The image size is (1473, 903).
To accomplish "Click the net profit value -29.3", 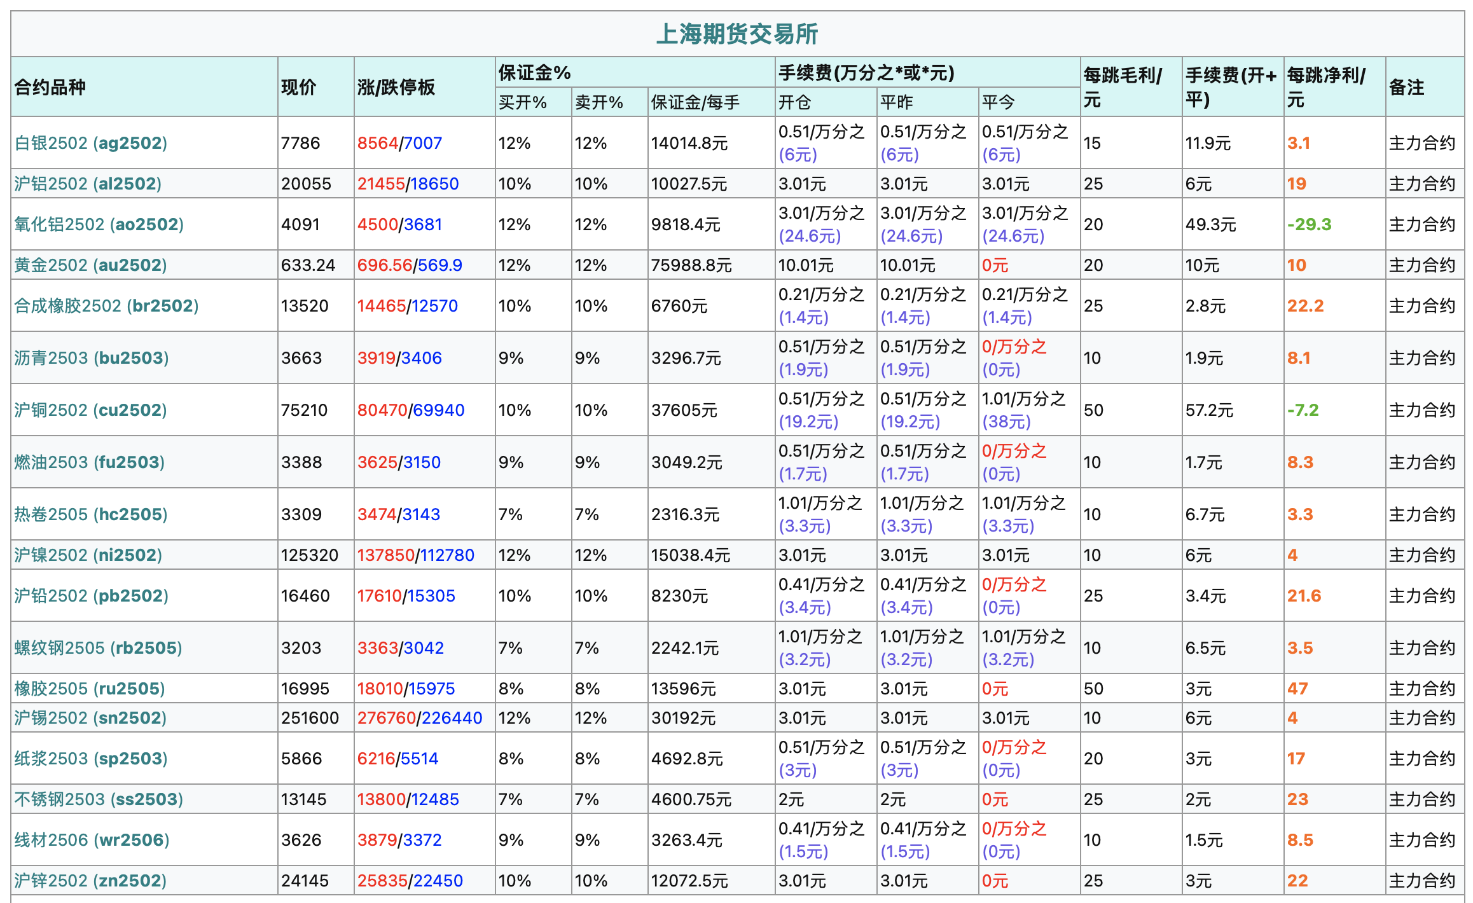I will point(1310,224).
